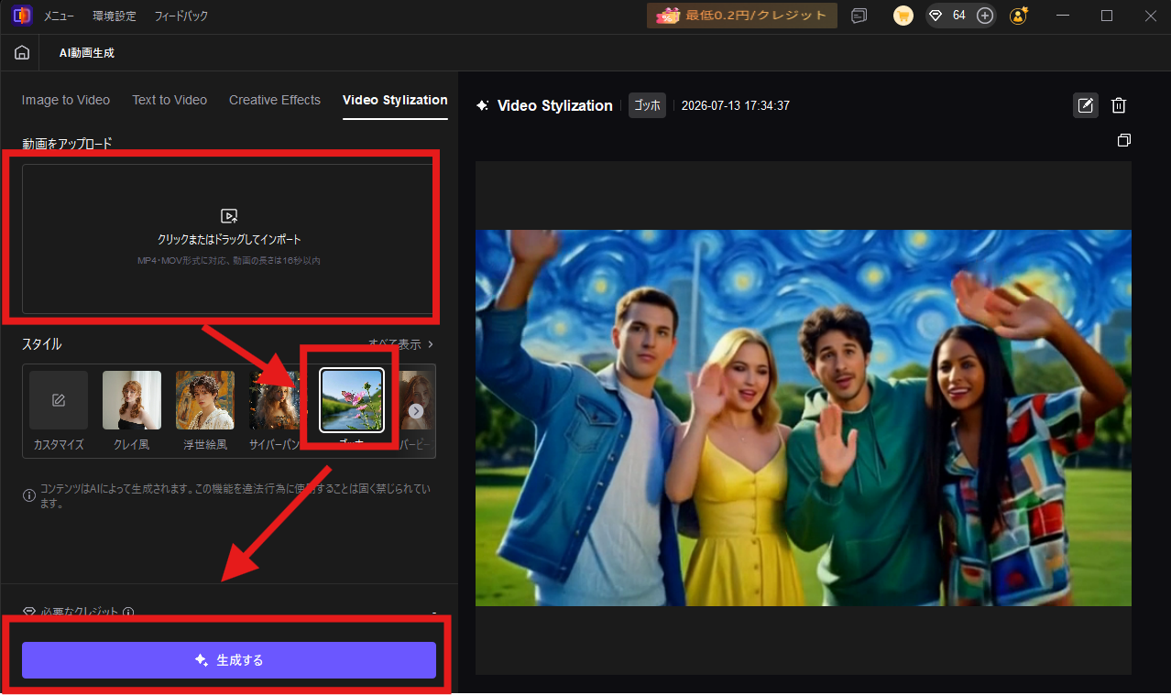
Task: Switch to the Creative Effects tab
Action: pyautogui.click(x=275, y=100)
